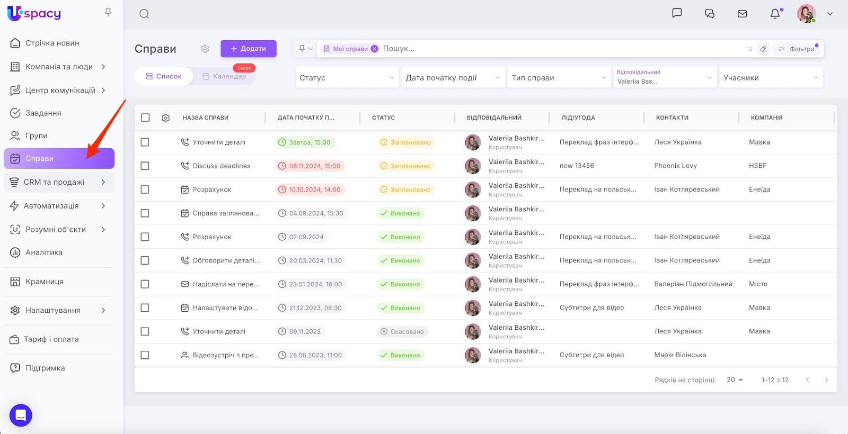Check the box for Discuss deadlines row
The image size is (848, 434).
click(145, 166)
